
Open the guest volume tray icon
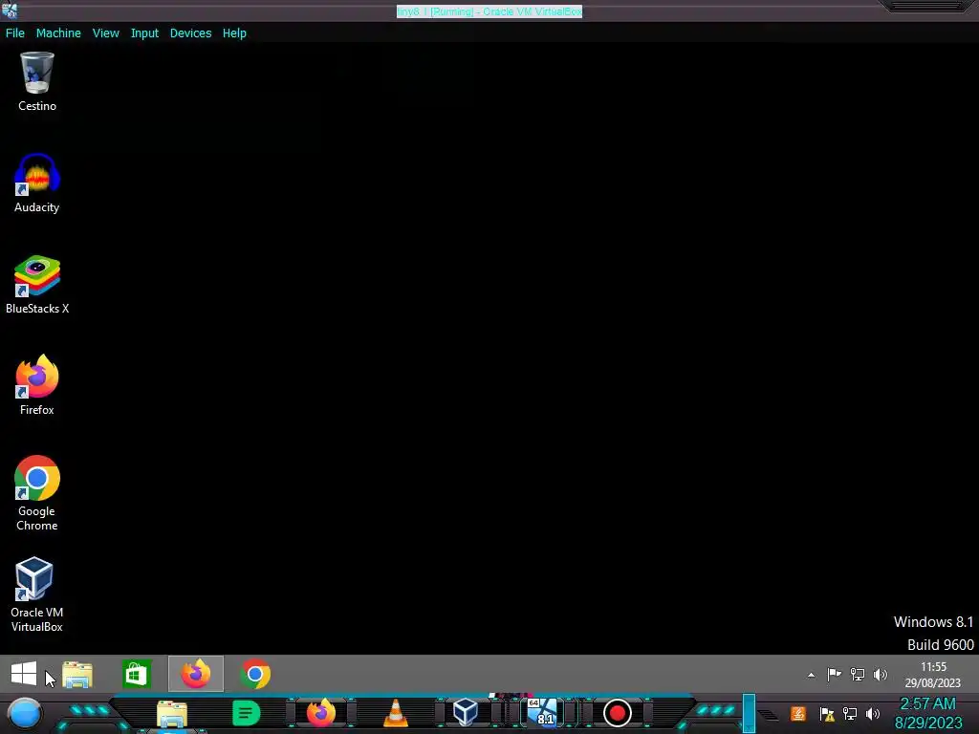point(881,674)
